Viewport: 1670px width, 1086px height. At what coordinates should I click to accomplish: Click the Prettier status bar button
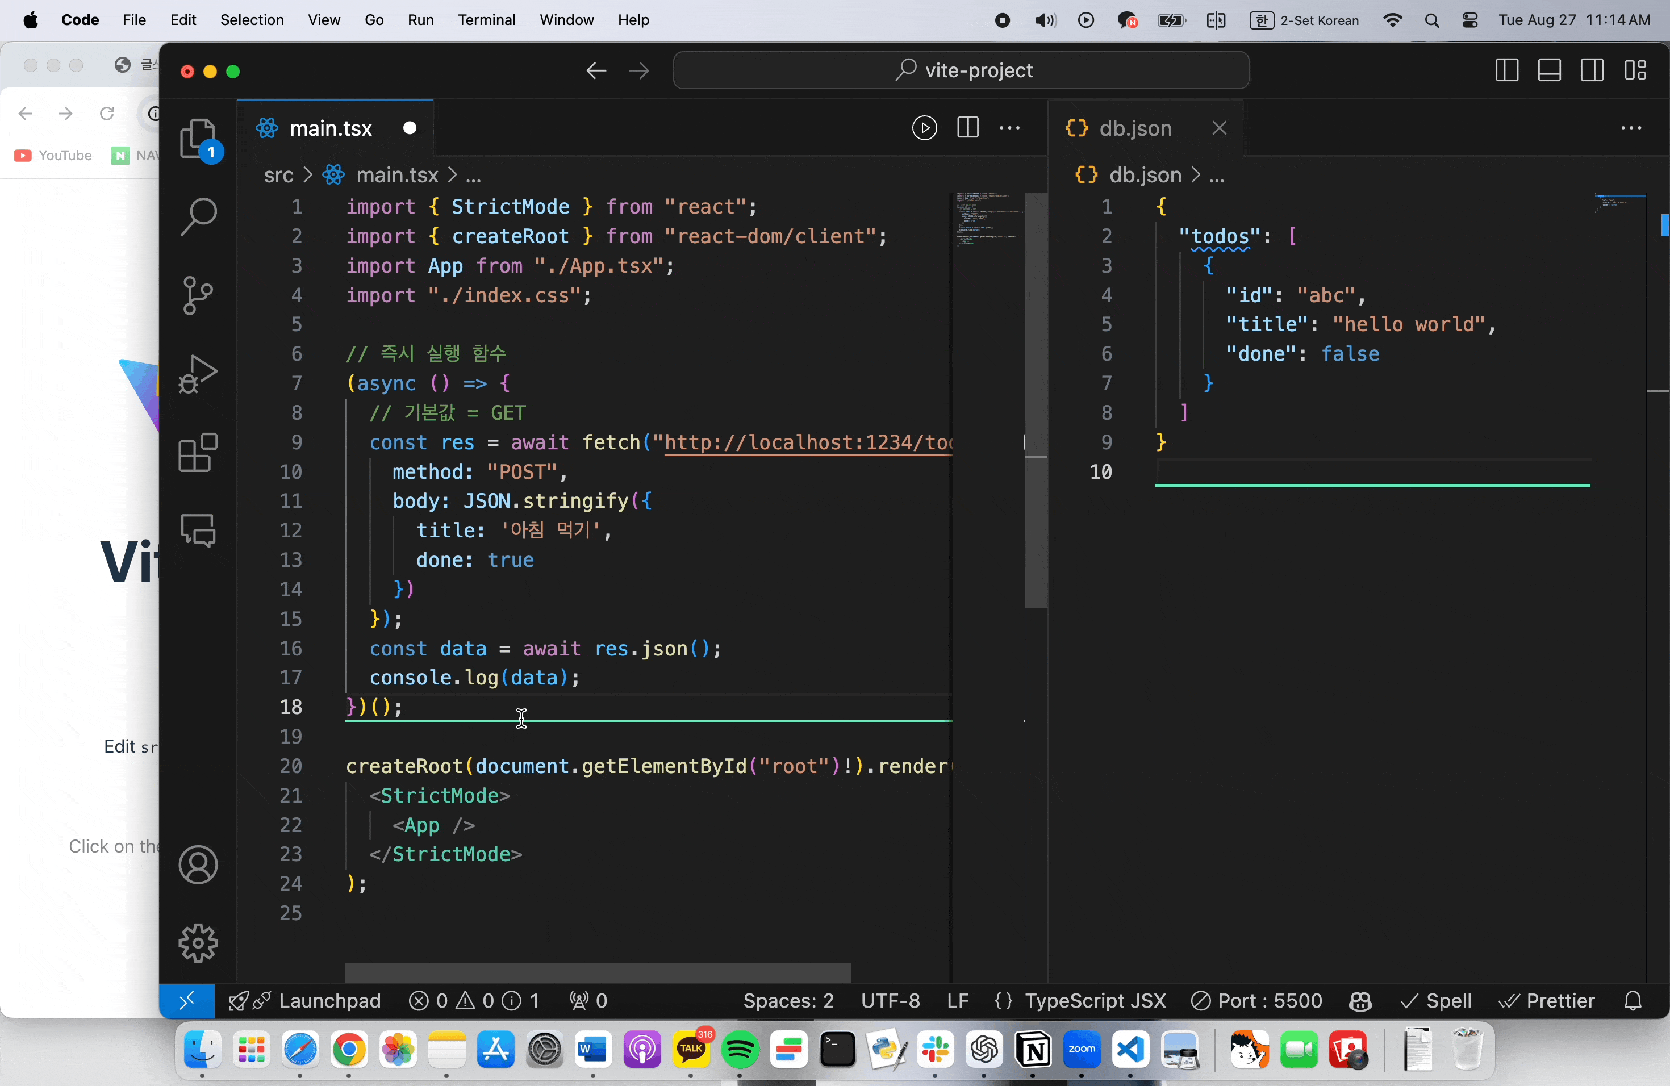pos(1547,1000)
